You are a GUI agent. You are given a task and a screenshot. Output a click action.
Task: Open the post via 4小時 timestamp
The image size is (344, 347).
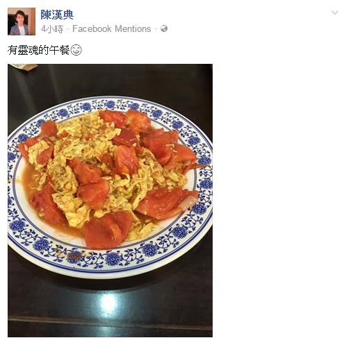click(x=52, y=29)
